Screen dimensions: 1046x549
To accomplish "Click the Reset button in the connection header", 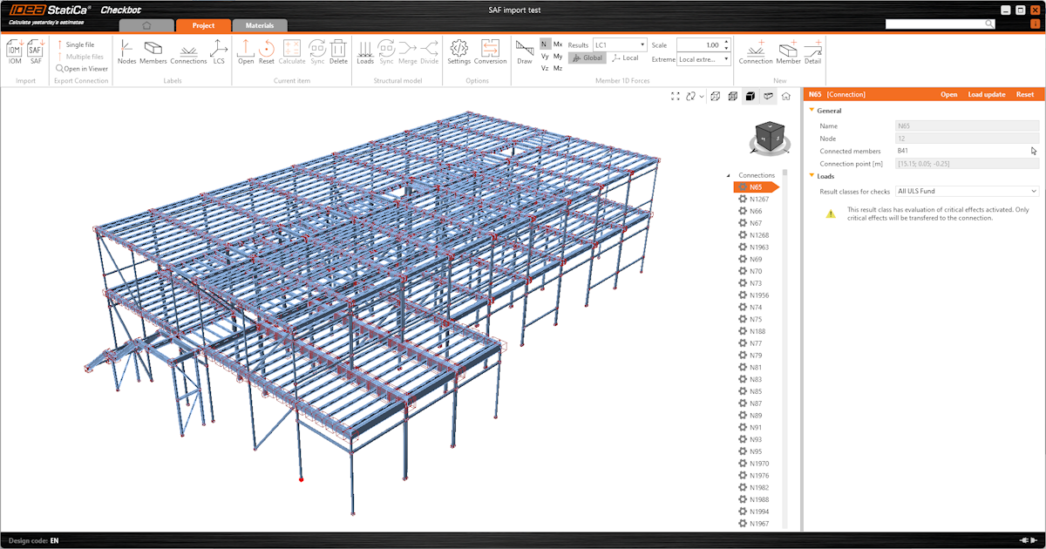I will [1024, 94].
